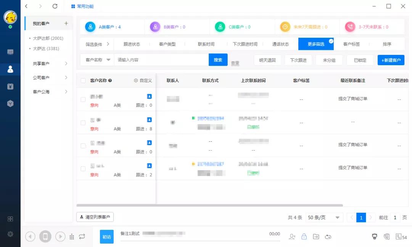The image size is (412, 247).
Task: Check the checkbox for row with 跟进 8
Action: point(83,123)
